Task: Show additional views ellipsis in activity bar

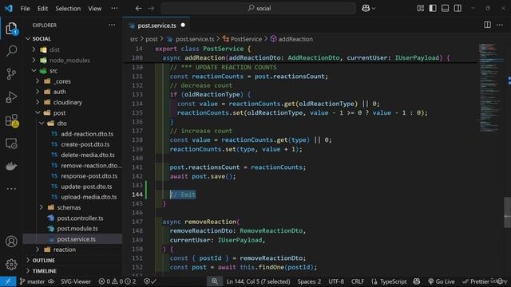Action: (x=11, y=188)
